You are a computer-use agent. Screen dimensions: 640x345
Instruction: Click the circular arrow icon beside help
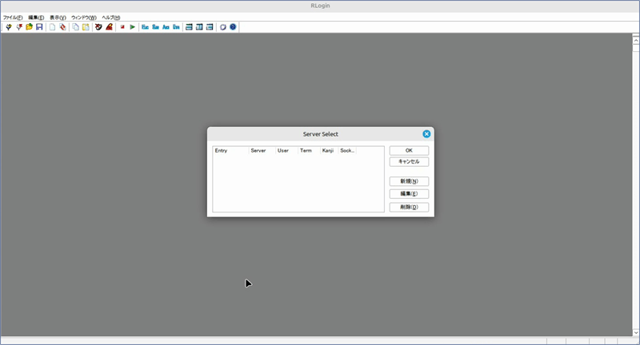tap(223, 27)
